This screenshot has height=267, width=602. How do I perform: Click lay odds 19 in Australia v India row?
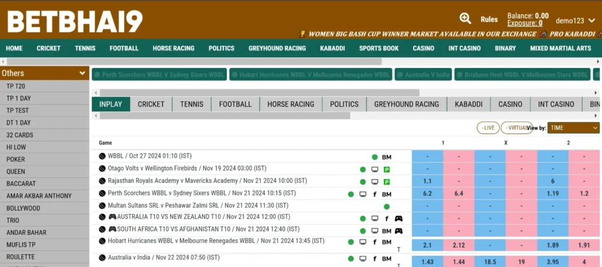[521, 262]
